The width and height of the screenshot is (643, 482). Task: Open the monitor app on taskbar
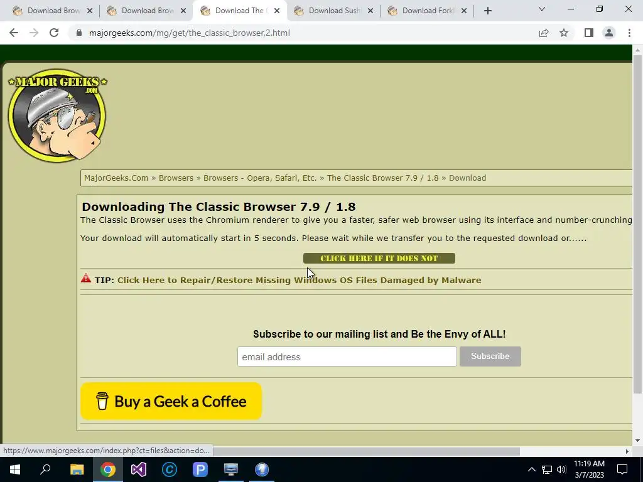[231, 469]
